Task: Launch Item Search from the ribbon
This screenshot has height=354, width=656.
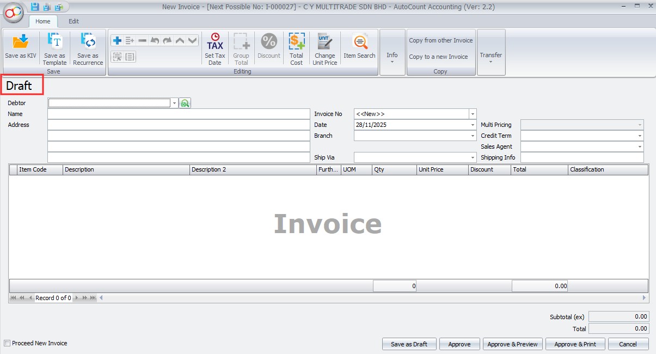Action: [359, 46]
